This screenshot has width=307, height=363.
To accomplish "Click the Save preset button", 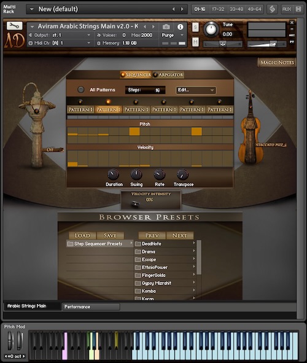I will click(110, 235).
